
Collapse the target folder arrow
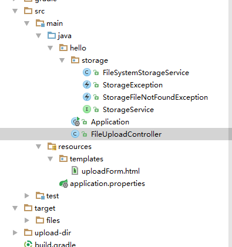[x=15, y=208]
